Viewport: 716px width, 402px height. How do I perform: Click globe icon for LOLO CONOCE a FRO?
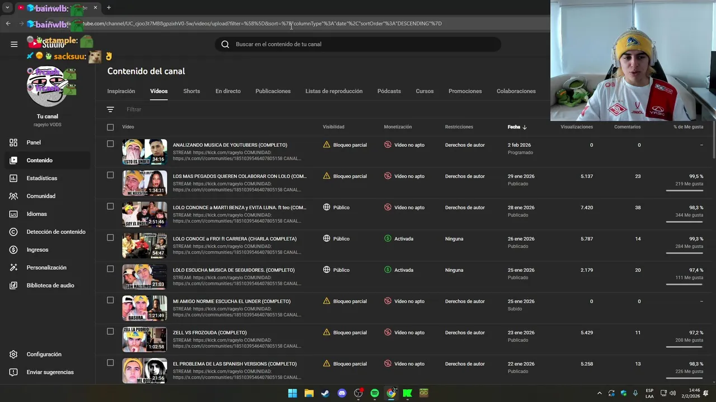coord(327,238)
